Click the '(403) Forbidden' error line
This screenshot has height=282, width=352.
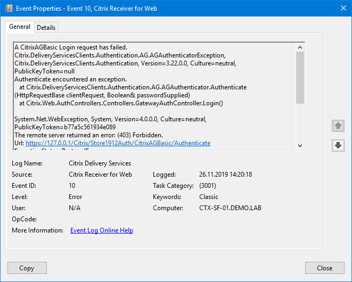point(89,135)
